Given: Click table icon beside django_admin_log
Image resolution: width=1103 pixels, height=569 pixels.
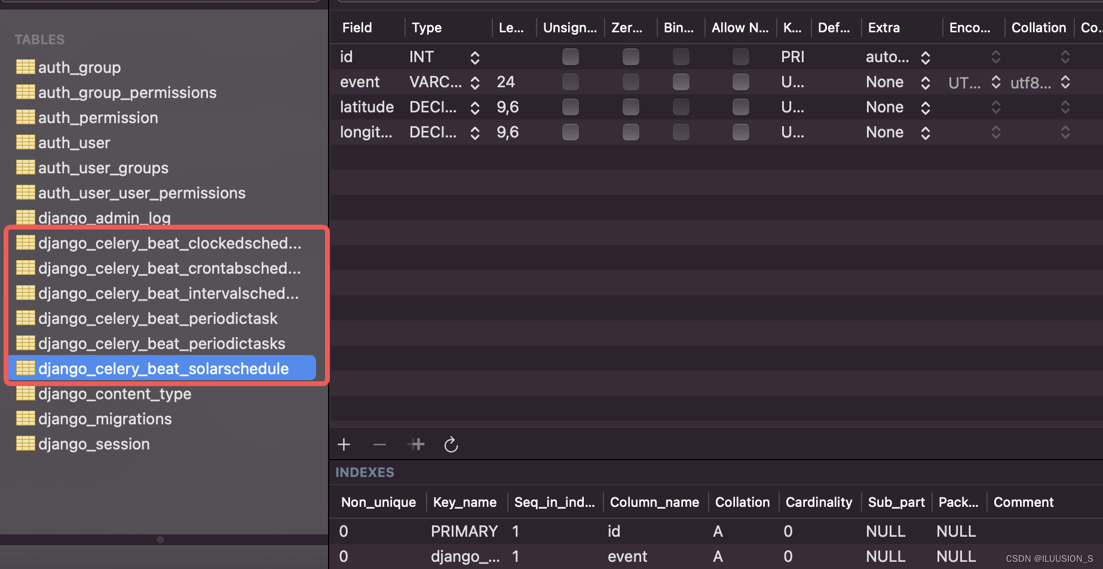Looking at the screenshot, I should point(25,218).
